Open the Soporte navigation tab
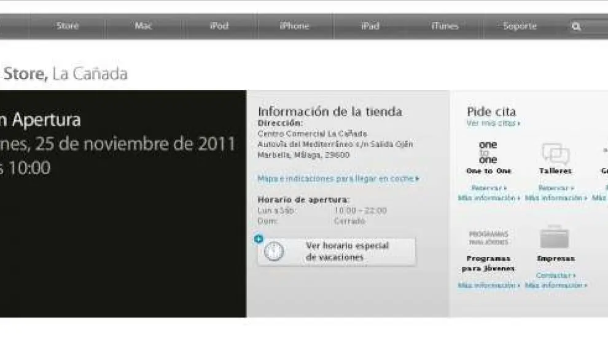The width and height of the screenshot is (608, 341). coord(520,27)
